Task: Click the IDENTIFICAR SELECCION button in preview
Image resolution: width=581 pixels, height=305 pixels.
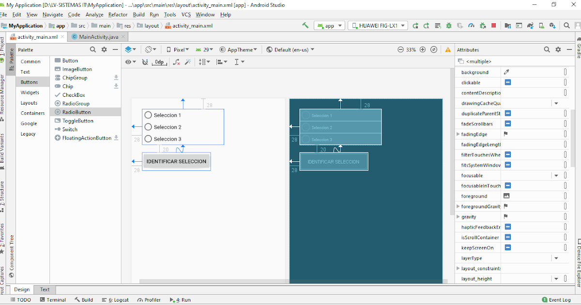Action: click(x=176, y=160)
